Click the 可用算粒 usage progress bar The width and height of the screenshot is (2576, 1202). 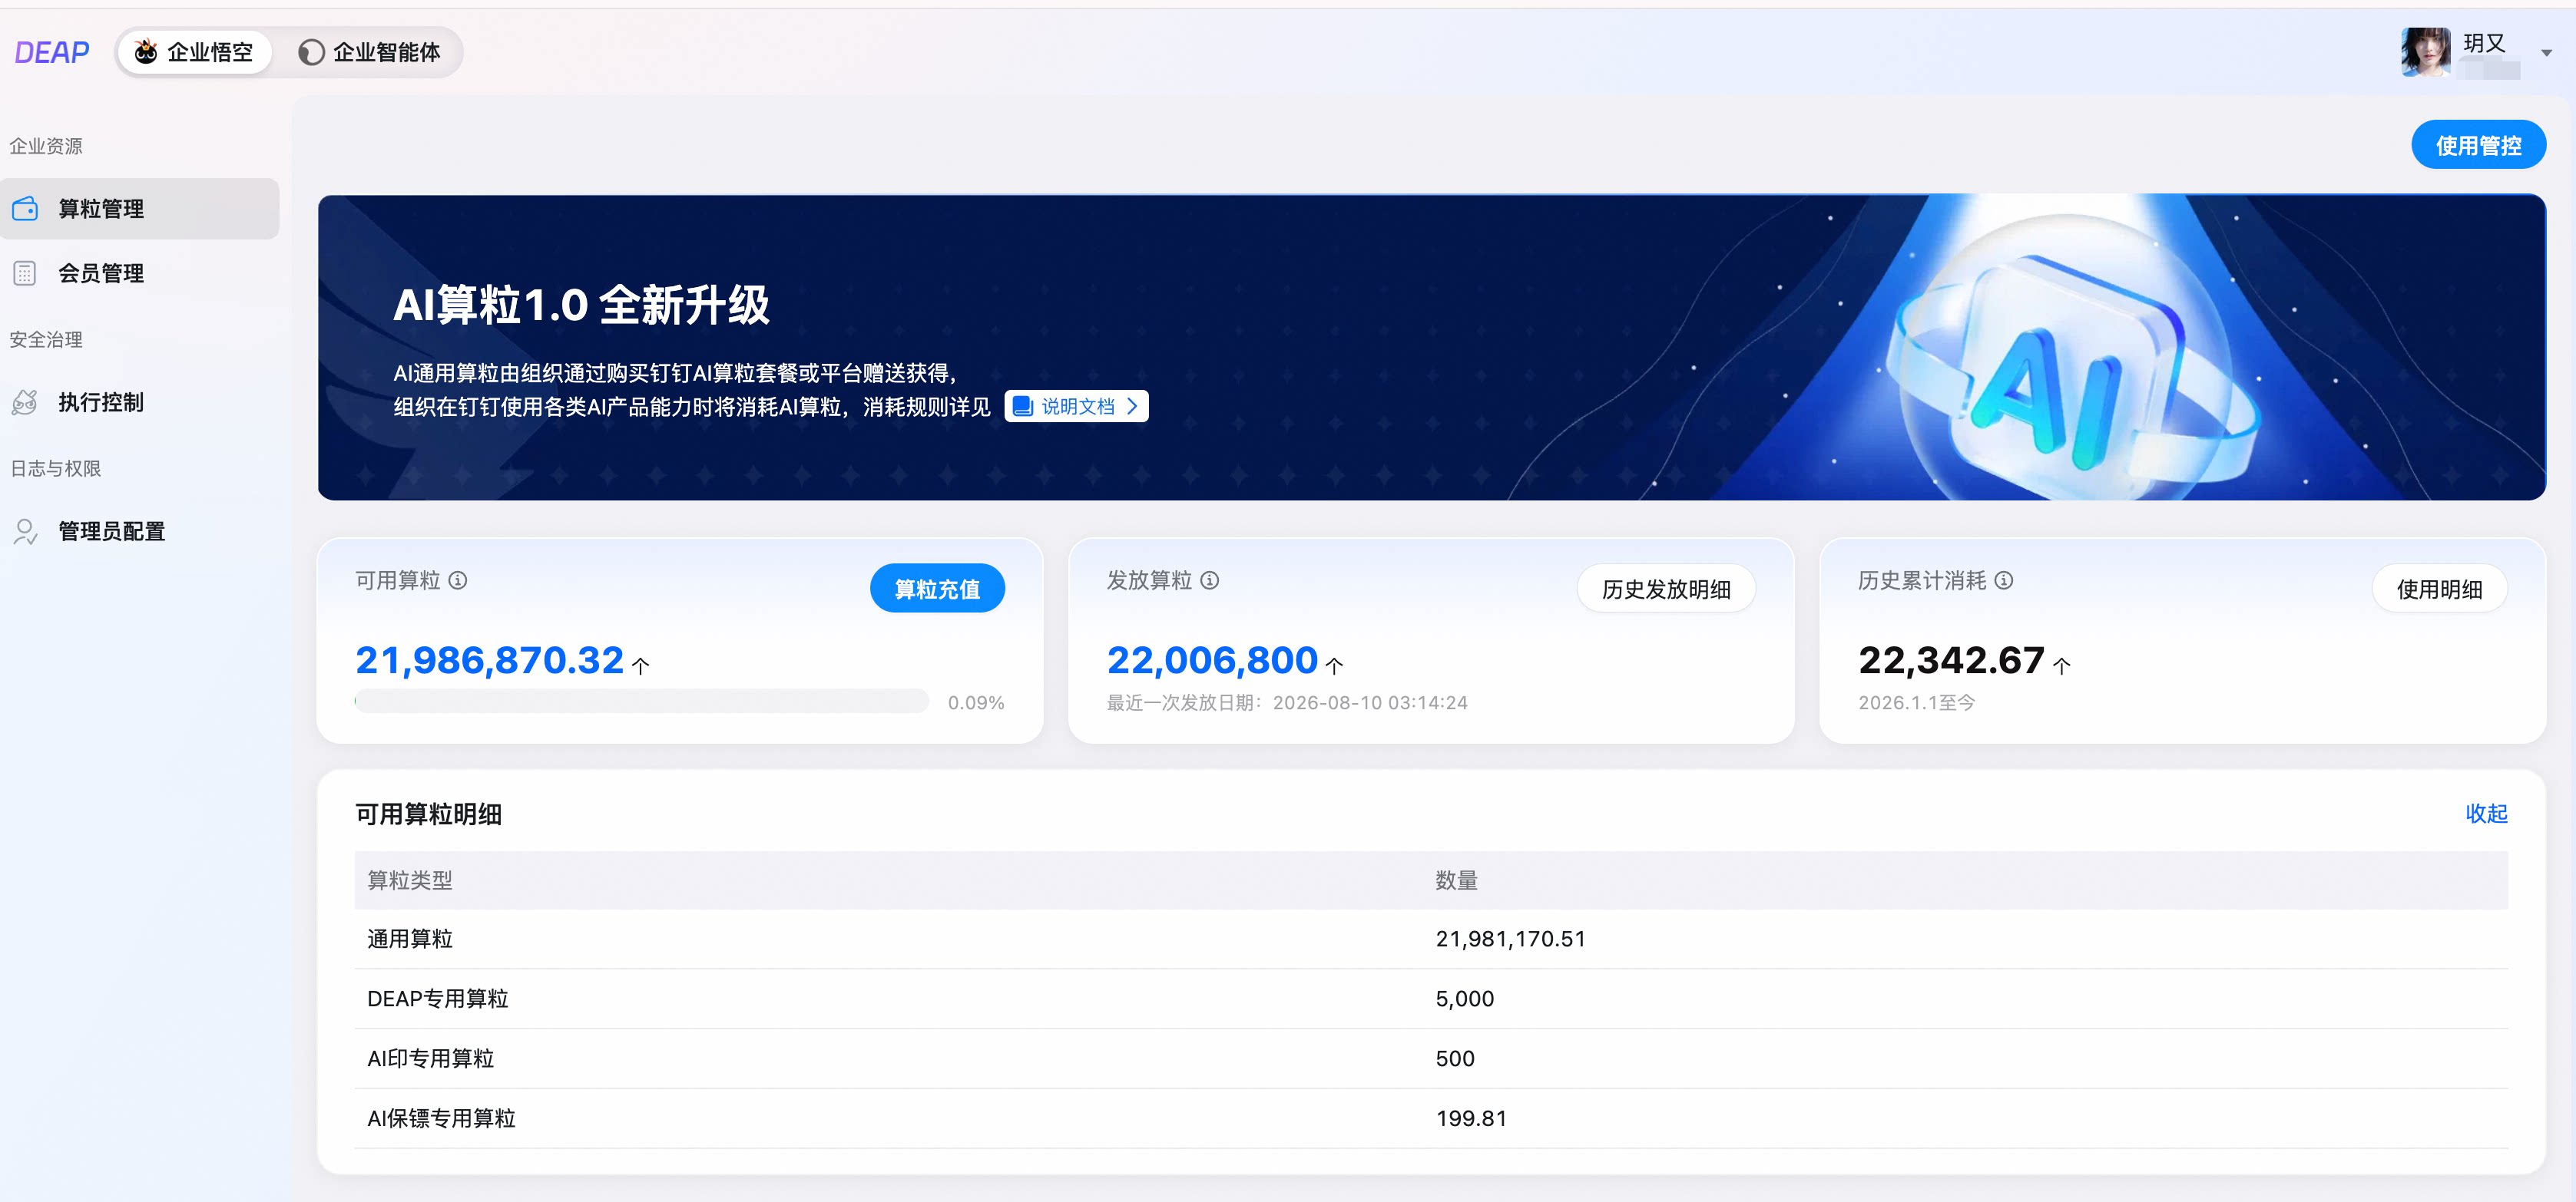tap(641, 702)
